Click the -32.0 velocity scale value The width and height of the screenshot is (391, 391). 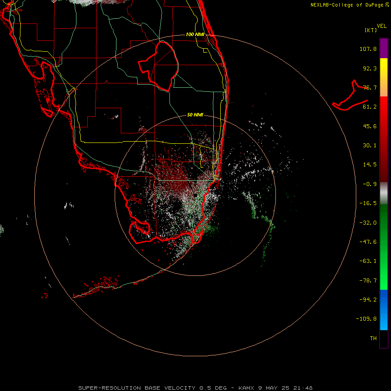(x=368, y=223)
